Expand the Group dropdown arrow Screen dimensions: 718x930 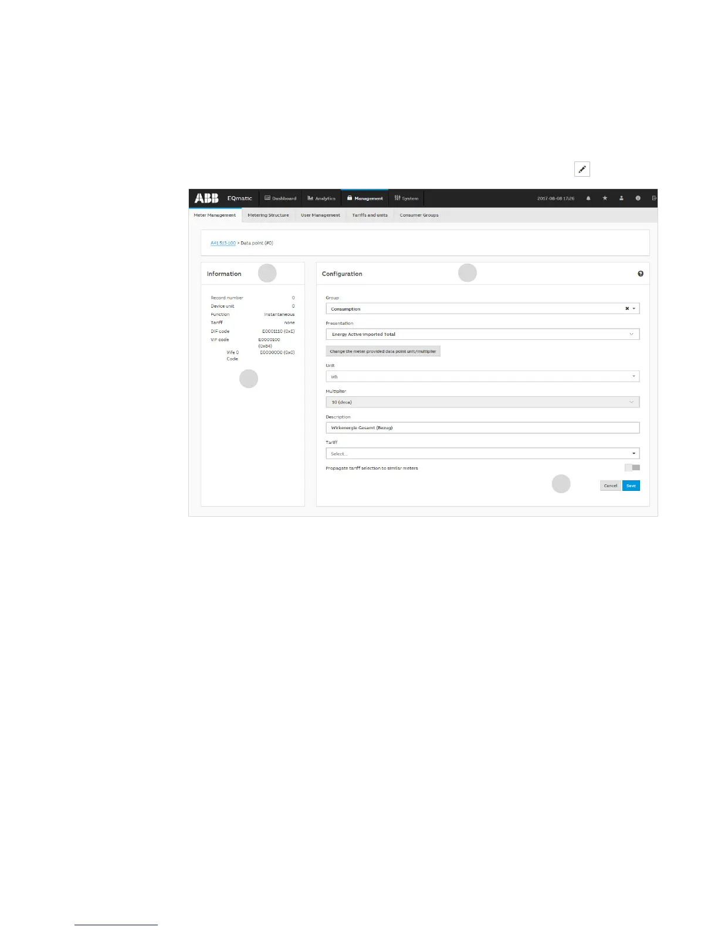click(x=634, y=309)
